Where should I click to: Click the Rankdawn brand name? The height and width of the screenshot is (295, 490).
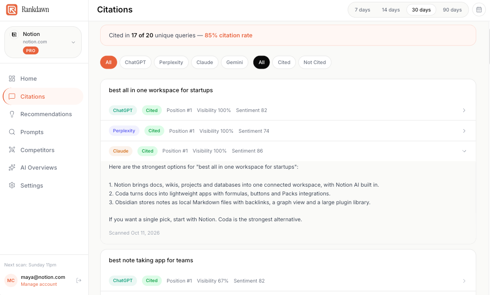click(x=36, y=10)
